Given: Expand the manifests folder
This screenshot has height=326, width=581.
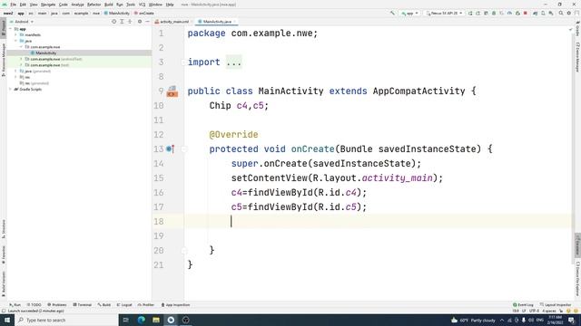Looking at the screenshot, I should [x=15, y=34].
